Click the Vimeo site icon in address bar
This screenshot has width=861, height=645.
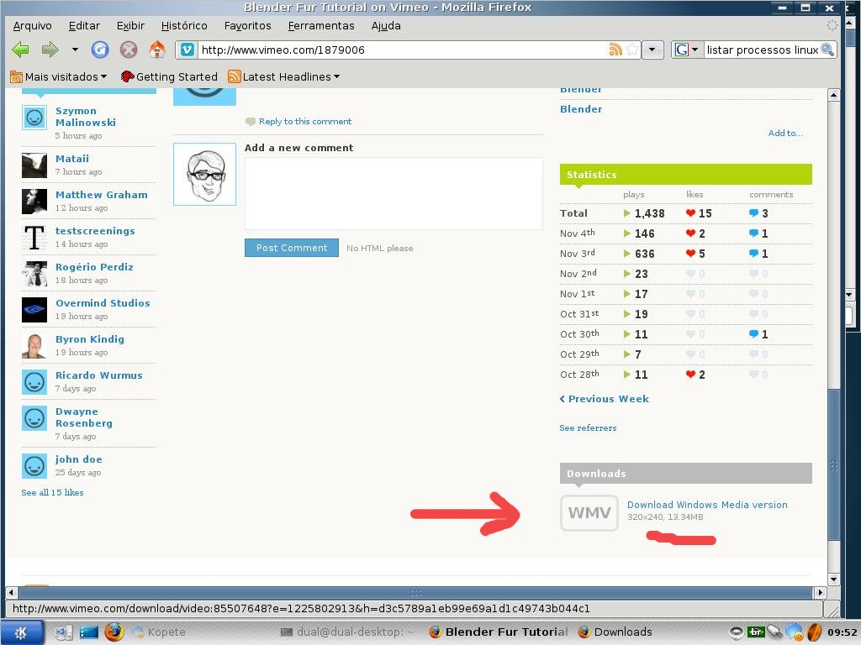[x=188, y=50]
